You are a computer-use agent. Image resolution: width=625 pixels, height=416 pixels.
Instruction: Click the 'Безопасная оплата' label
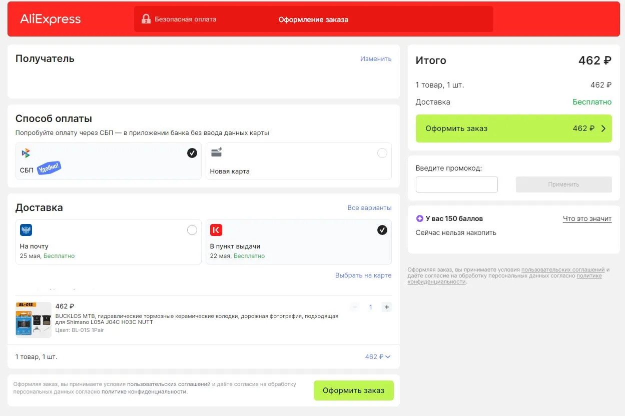coord(186,19)
